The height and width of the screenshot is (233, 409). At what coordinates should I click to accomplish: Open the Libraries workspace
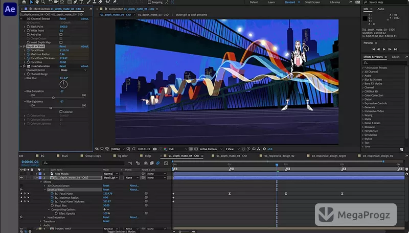pos(335,2)
